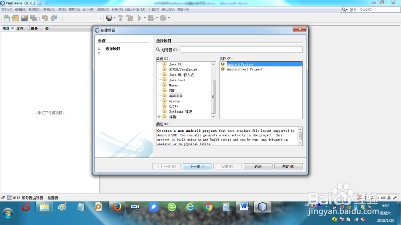Select the HTML5/JavaScript category
This screenshot has height=225, width=401.
click(x=183, y=70)
